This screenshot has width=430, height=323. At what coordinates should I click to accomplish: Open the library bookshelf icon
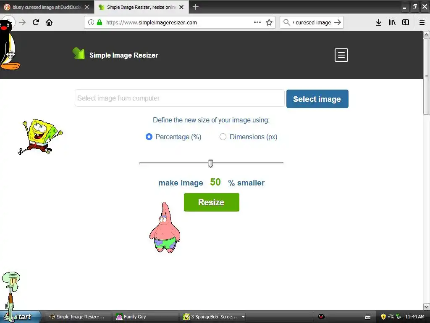[x=392, y=22]
